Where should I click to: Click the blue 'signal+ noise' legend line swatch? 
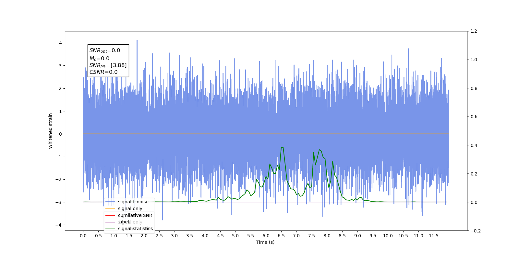110,202
